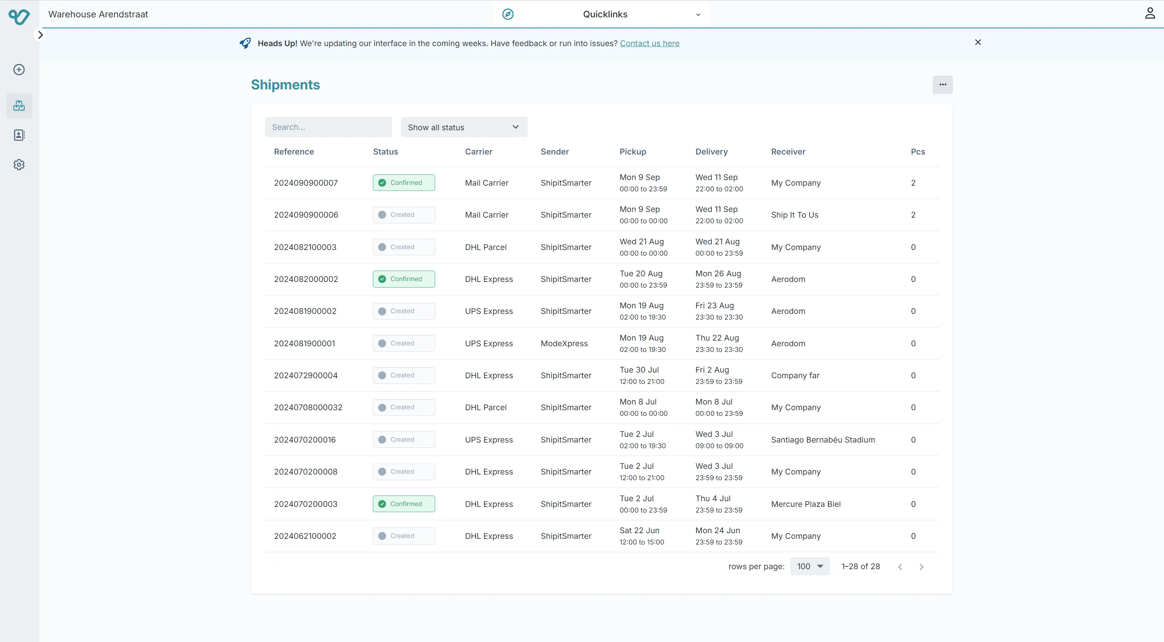Click the Reference column header

point(294,152)
